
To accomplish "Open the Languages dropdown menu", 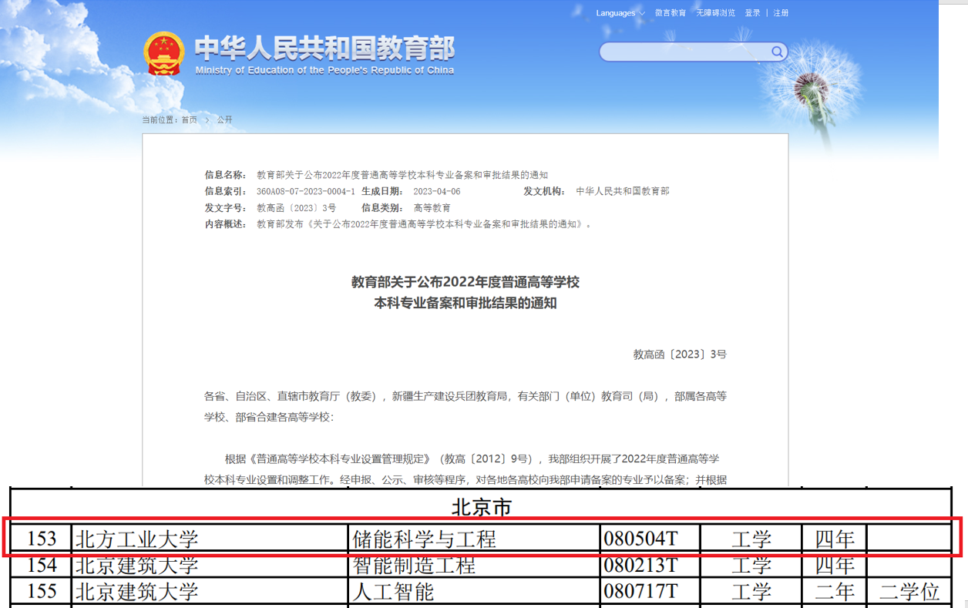I will pos(620,13).
